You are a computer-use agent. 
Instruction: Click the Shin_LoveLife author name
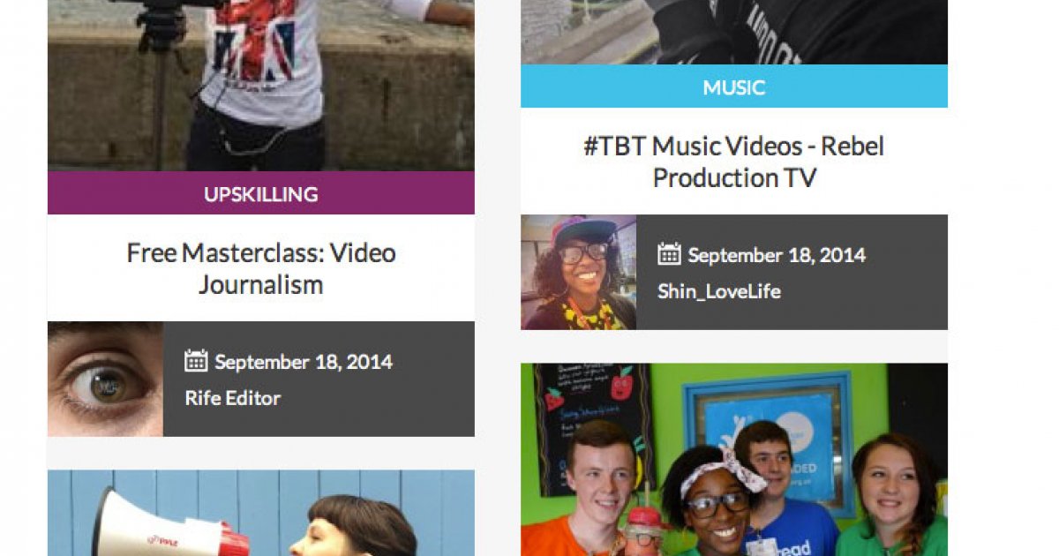click(719, 291)
